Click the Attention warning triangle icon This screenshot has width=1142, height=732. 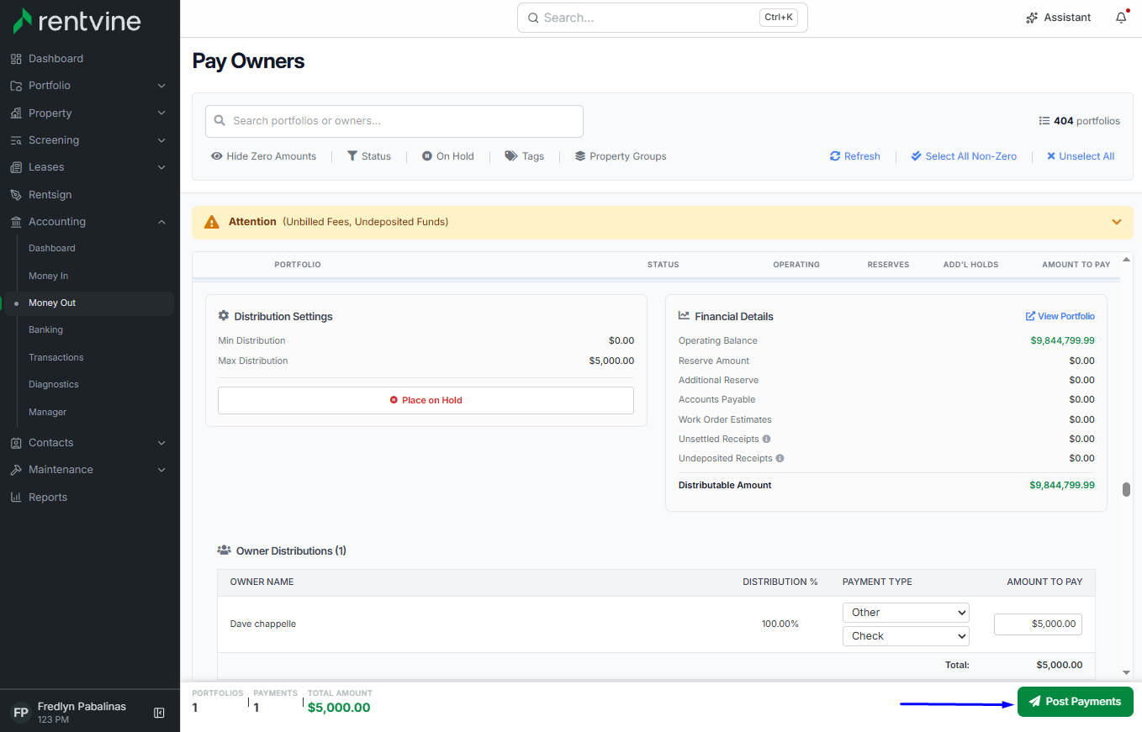pyautogui.click(x=212, y=222)
